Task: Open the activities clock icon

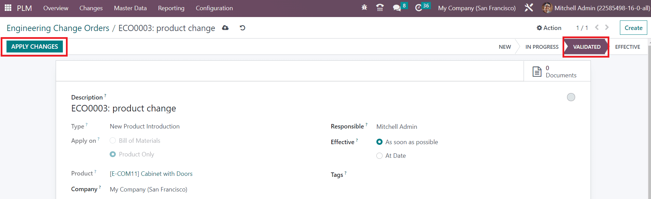Action: click(418, 8)
